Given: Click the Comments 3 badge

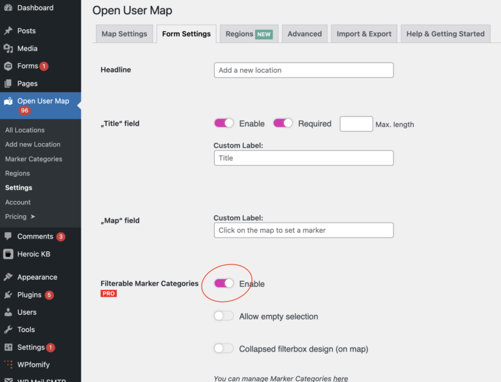Looking at the screenshot, I should pos(61,237).
